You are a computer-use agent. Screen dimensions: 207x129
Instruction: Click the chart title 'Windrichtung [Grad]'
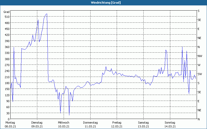[106, 3]
